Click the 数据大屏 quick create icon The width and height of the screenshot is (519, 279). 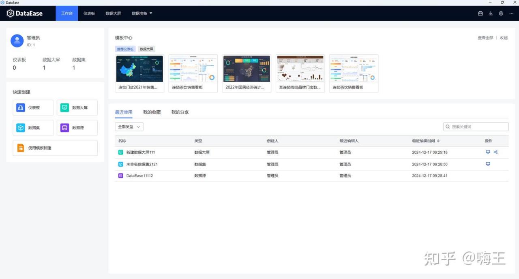64,107
